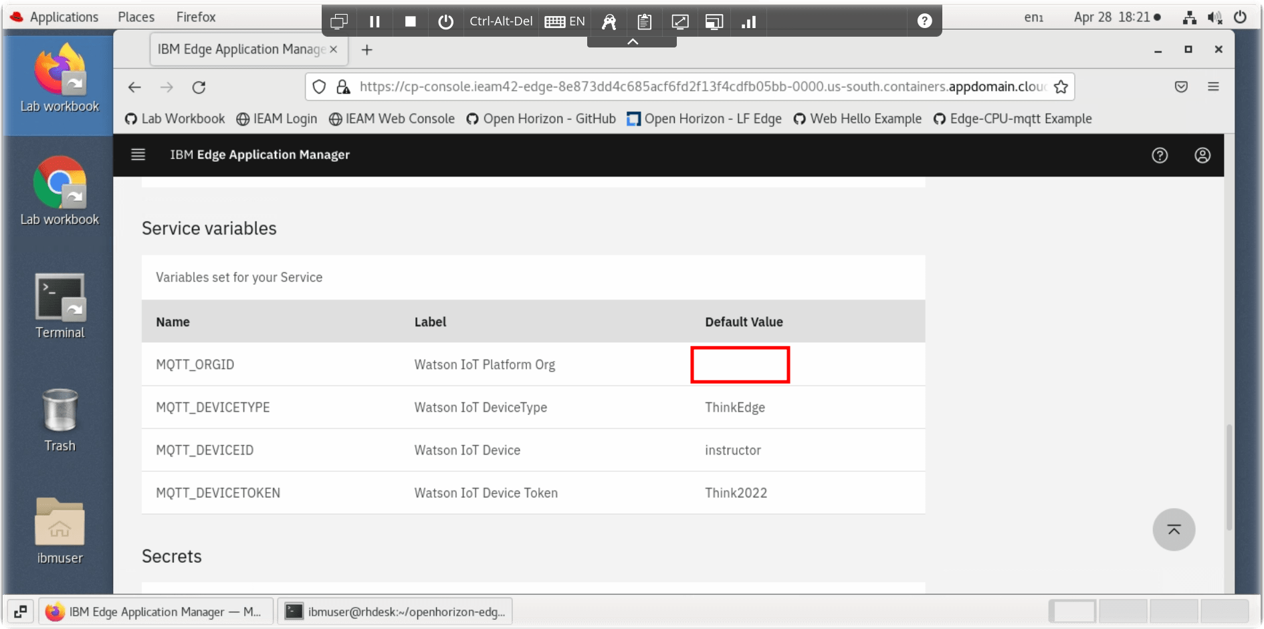Viewport: 1264px width, 629px height.
Task: Click the Think2022 default value
Action: [736, 493]
